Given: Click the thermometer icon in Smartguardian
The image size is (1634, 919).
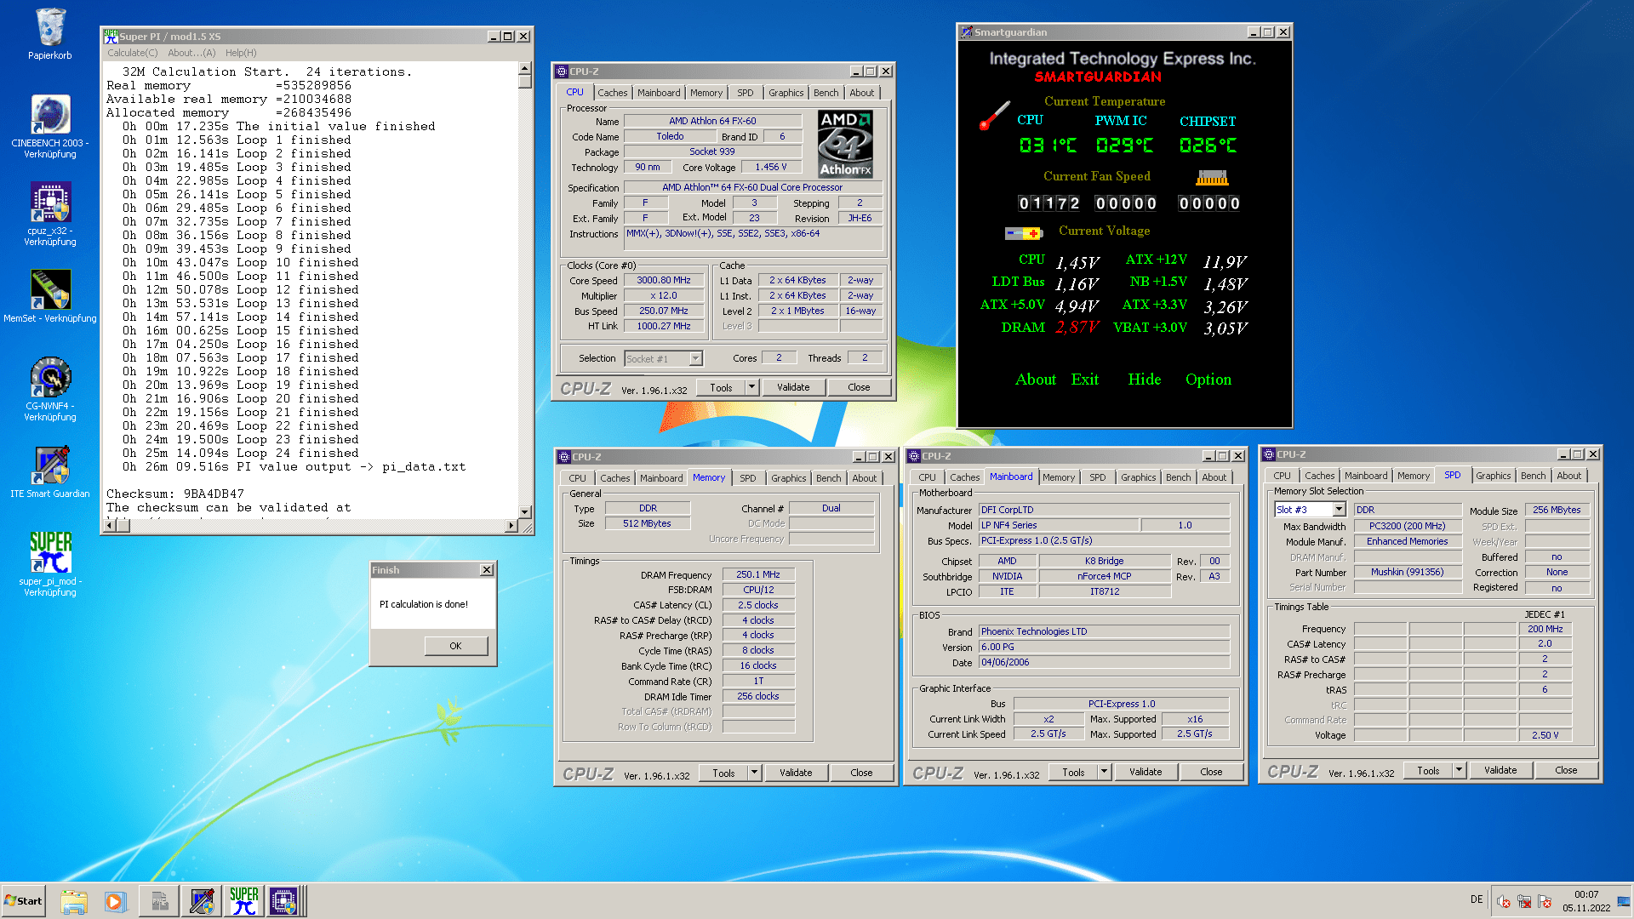Looking at the screenshot, I should [x=993, y=116].
